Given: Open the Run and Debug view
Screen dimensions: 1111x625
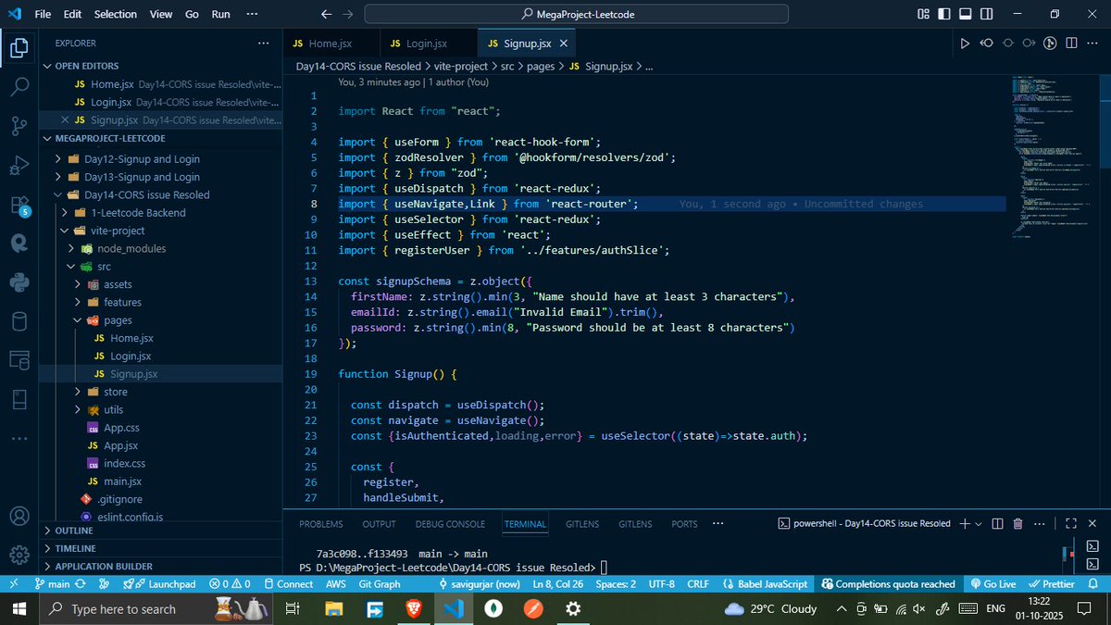Looking at the screenshot, I should (x=19, y=166).
